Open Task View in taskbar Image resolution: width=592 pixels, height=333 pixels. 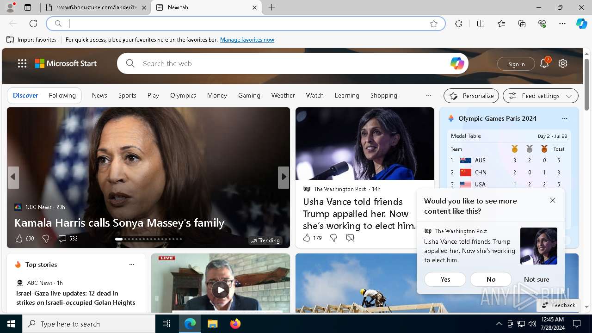(x=166, y=324)
